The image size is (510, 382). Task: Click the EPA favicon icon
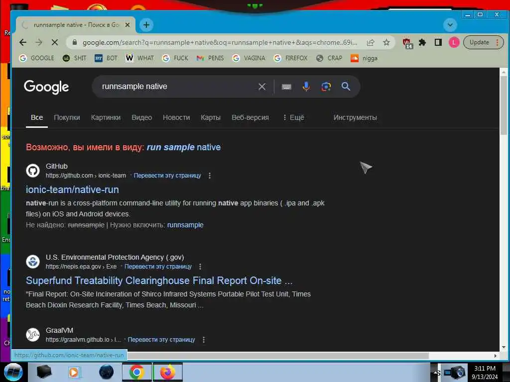coord(33,262)
